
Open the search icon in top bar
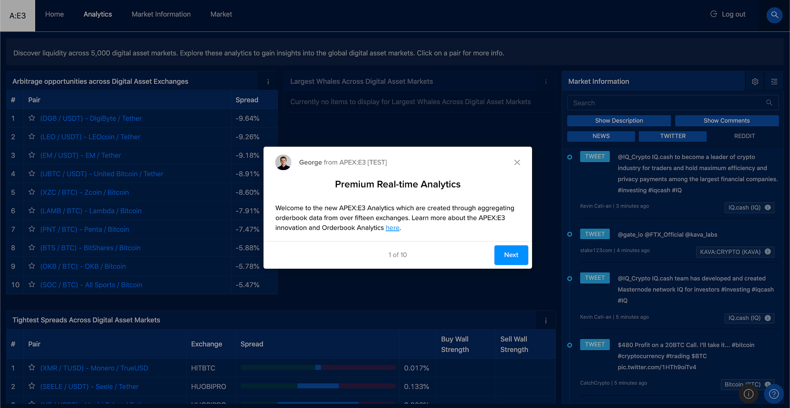click(774, 15)
